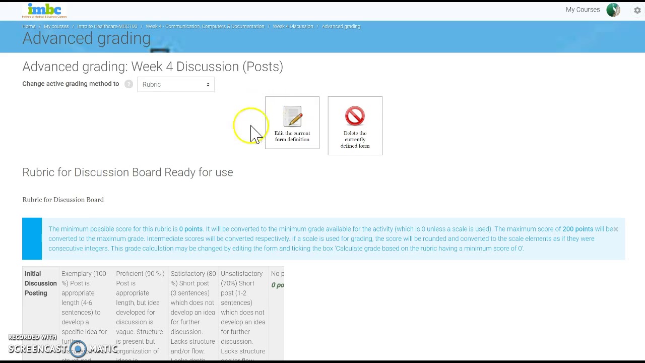645x363 pixels.
Task: Click 'Advanced grading: Week 4 Discussion (Posts)' heading
Action: (x=153, y=67)
